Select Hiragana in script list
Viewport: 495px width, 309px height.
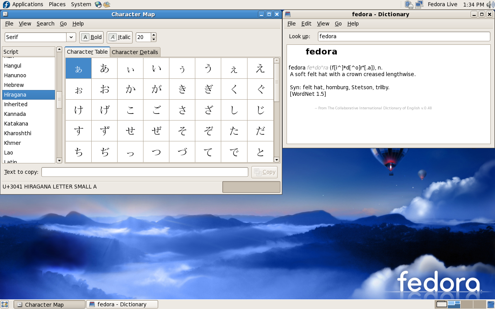29,95
